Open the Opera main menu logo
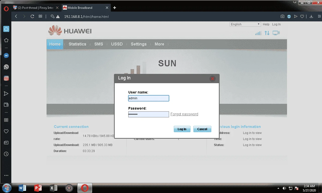322x193 pixels. click(6, 9)
